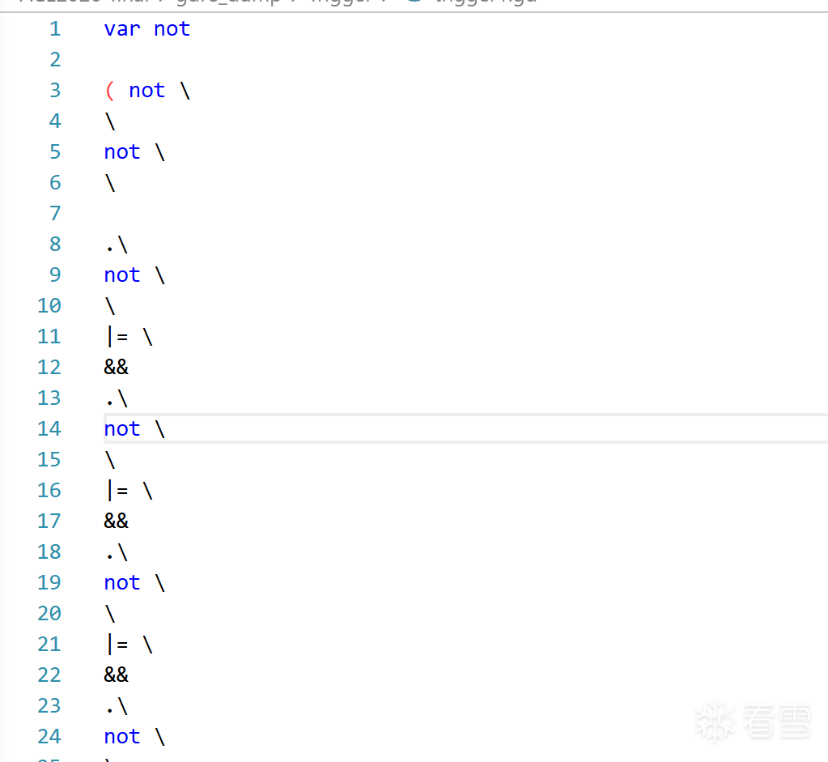Click the lone backslash on line 4

click(110, 121)
